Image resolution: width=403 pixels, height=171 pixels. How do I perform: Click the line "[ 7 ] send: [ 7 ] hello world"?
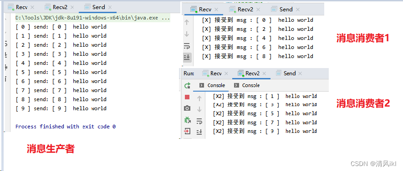click(61, 90)
